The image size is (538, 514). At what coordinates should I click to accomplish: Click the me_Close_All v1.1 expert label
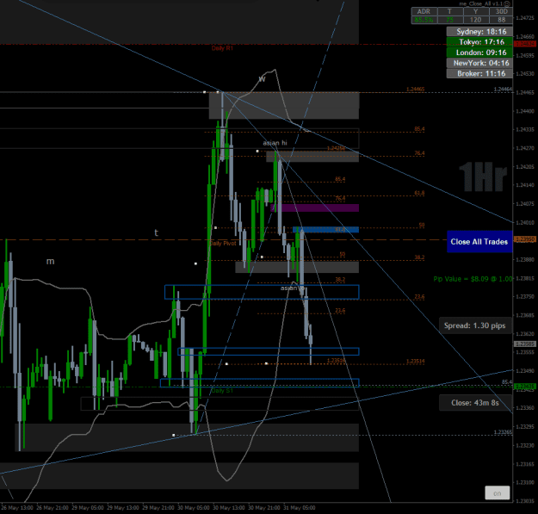(x=481, y=3)
